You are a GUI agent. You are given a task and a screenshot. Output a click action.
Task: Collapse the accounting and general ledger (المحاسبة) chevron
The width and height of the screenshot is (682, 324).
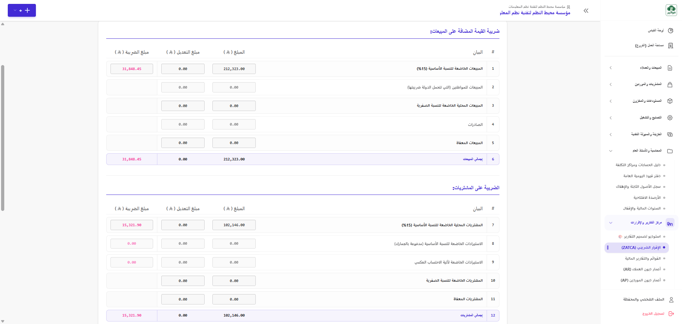click(x=611, y=151)
